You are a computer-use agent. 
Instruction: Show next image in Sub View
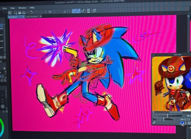tap(185, 123)
